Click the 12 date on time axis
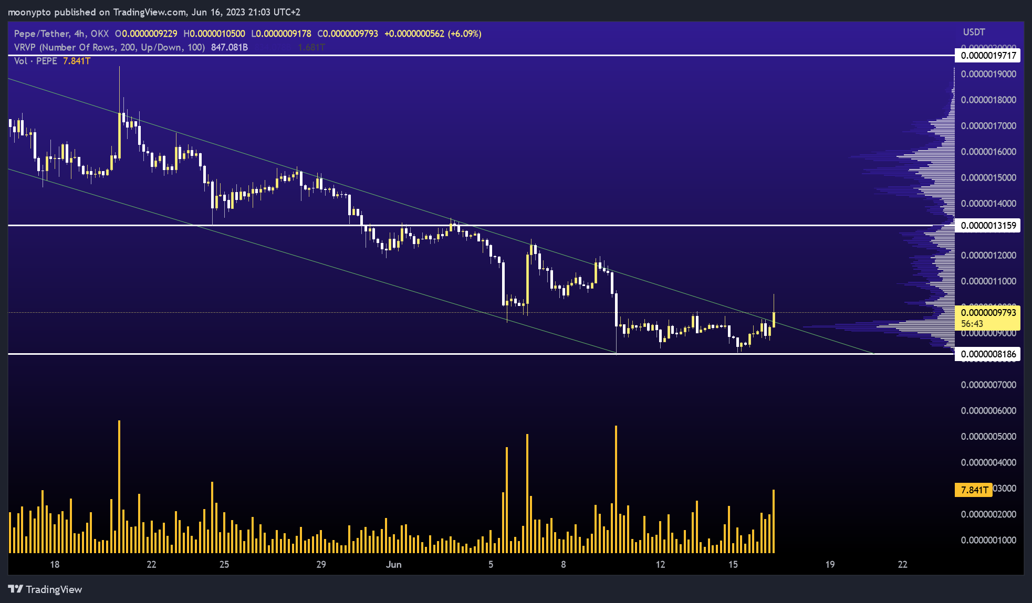Screen dimensions: 1032x603 click(660, 565)
